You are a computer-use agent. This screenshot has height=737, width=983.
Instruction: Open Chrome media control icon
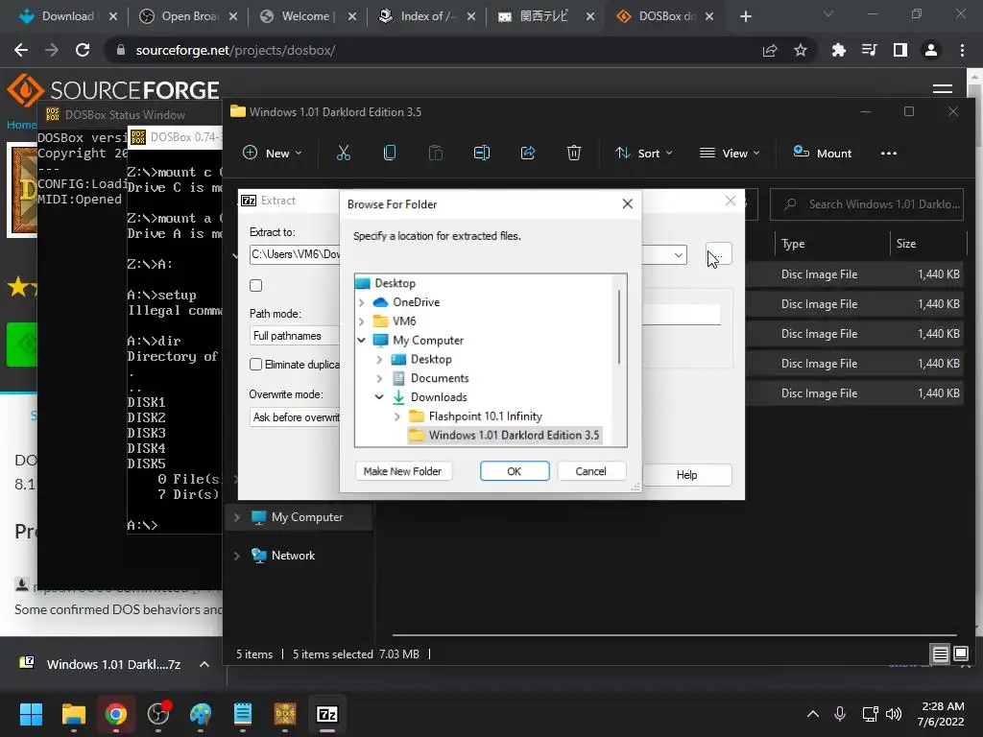(x=870, y=50)
